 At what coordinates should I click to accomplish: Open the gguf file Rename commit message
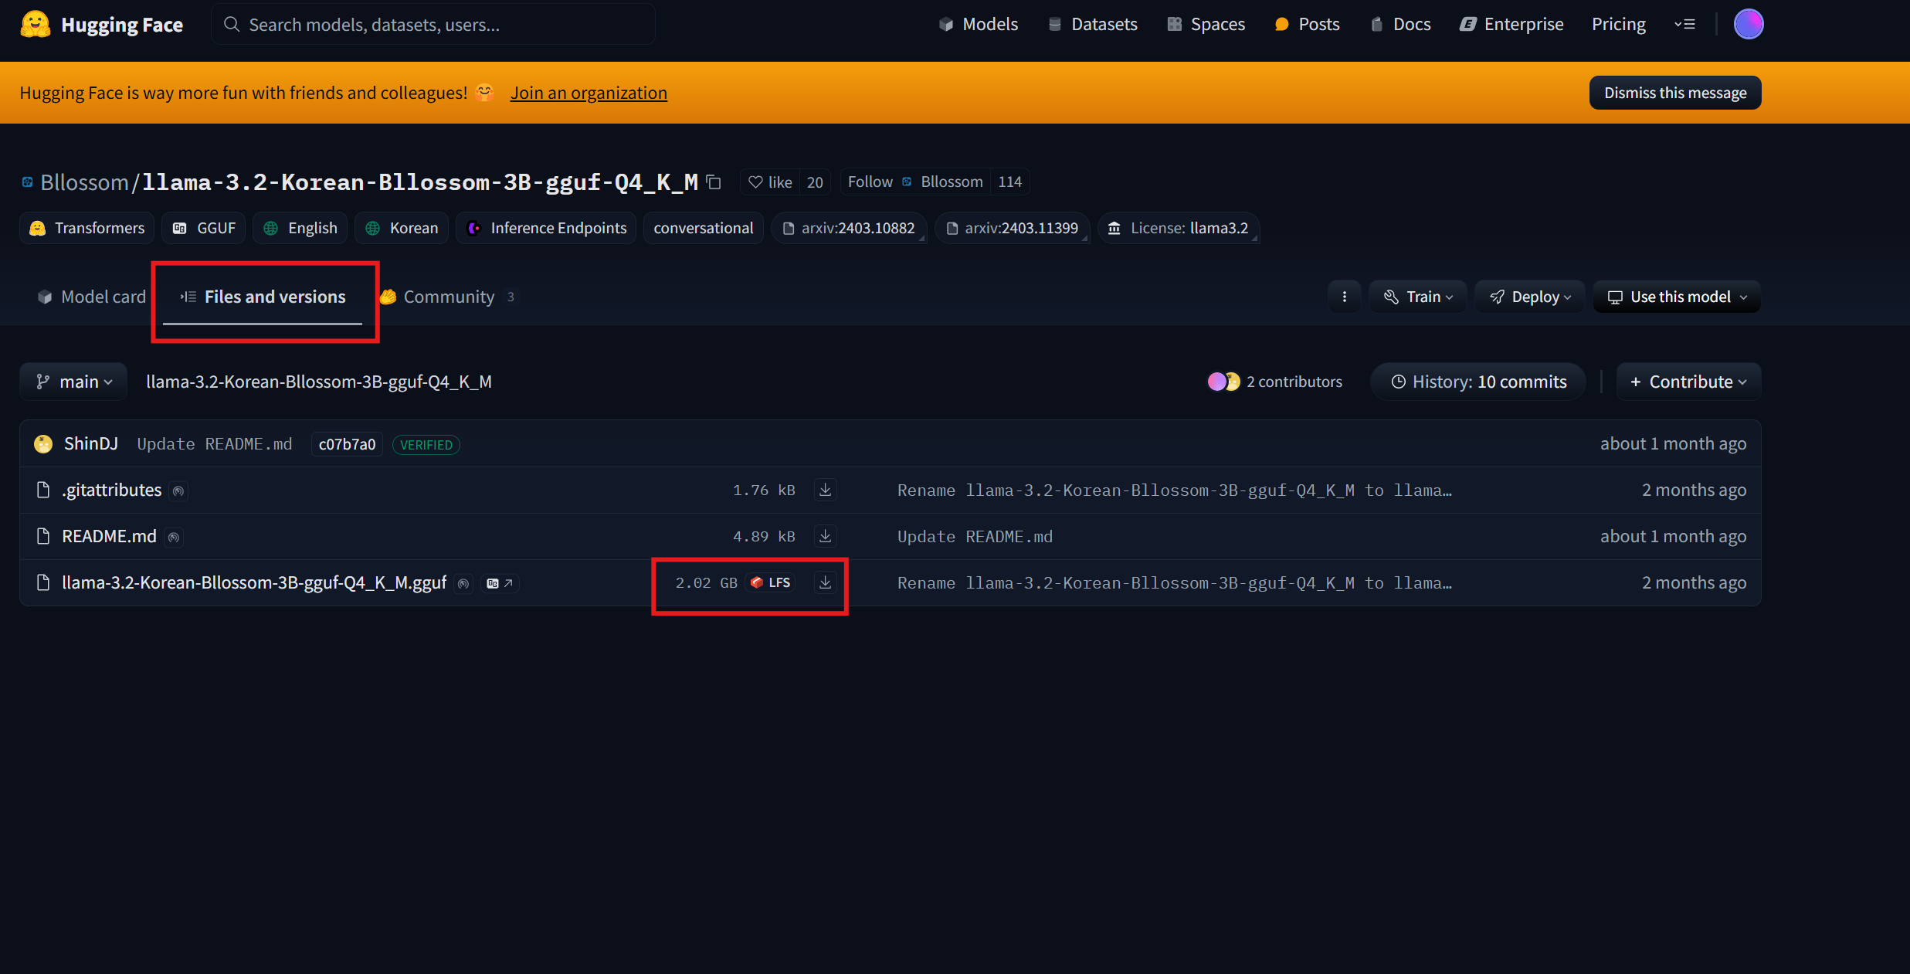1174,583
